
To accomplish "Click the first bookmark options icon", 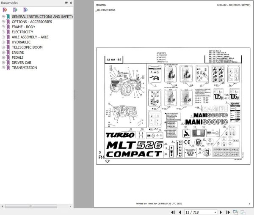I will (5, 10).
